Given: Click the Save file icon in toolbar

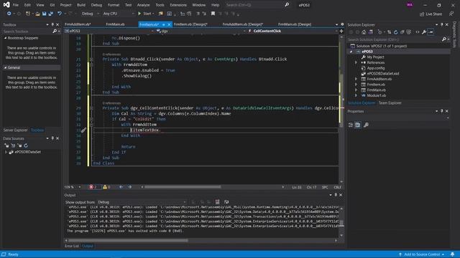Looking at the screenshot, I should tap(45, 14).
